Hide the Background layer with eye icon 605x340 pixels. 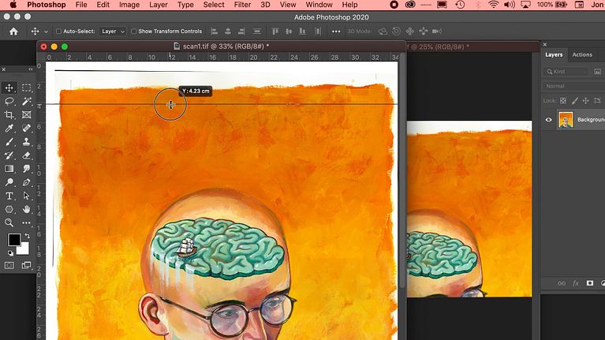coord(549,120)
